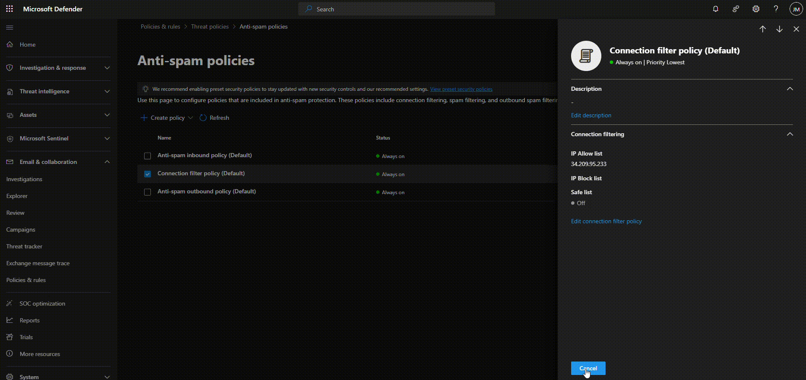Select the IP address 34.209.95.233
This screenshot has width=806, height=380.
coord(589,164)
